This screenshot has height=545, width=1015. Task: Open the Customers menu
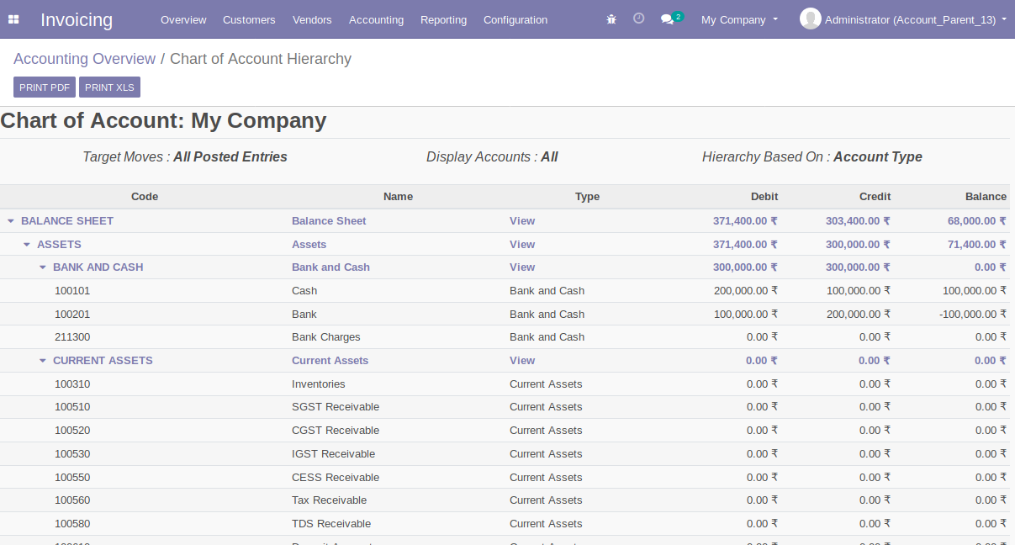click(x=249, y=19)
